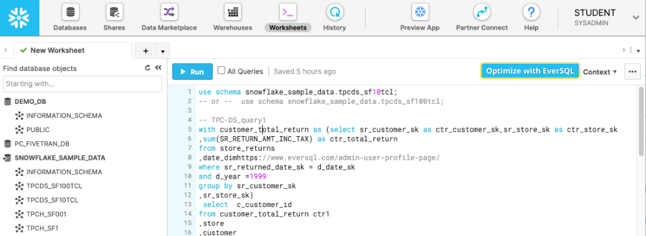This screenshot has height=236, width=646.
Task: Click the Preview App label
Action: point(420,28)
